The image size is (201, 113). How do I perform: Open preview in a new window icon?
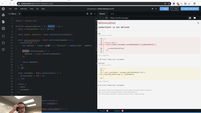click(190, 18)
